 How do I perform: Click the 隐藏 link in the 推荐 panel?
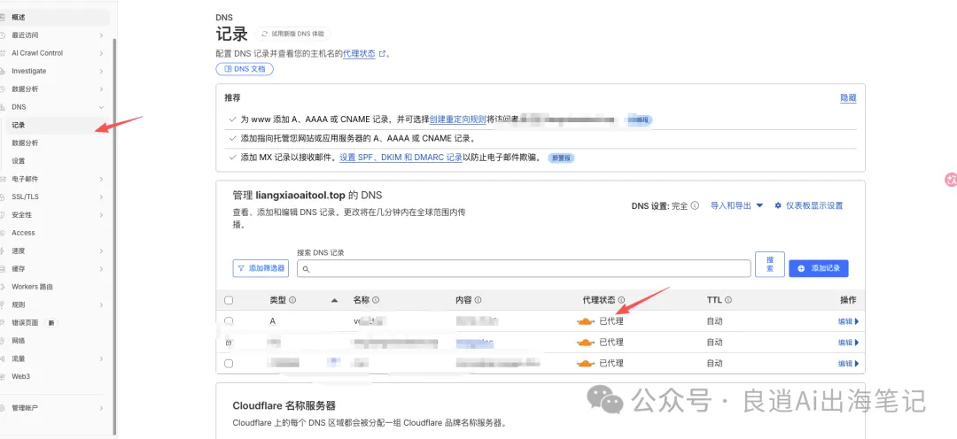click(x=848, y=97)
